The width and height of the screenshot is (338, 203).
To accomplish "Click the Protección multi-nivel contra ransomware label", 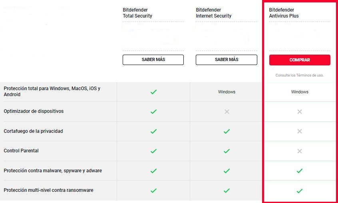I will pos(48,190).
